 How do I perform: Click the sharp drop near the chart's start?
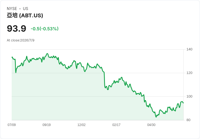point(15,66)
